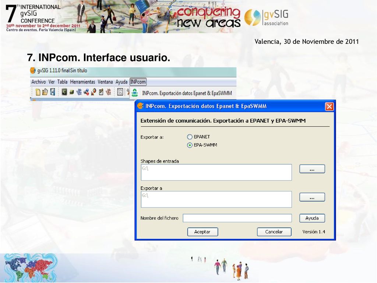This screenshot has height=283, width=377.
Task: Click the gvSIG association logo in slide header
Action: [x=267, y=17]
